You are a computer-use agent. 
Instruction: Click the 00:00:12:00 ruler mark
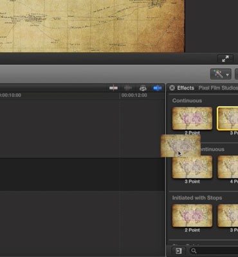134,95
